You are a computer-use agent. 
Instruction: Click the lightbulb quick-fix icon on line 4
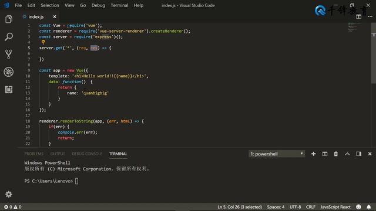pyautogui.click(x=43, y=42)
